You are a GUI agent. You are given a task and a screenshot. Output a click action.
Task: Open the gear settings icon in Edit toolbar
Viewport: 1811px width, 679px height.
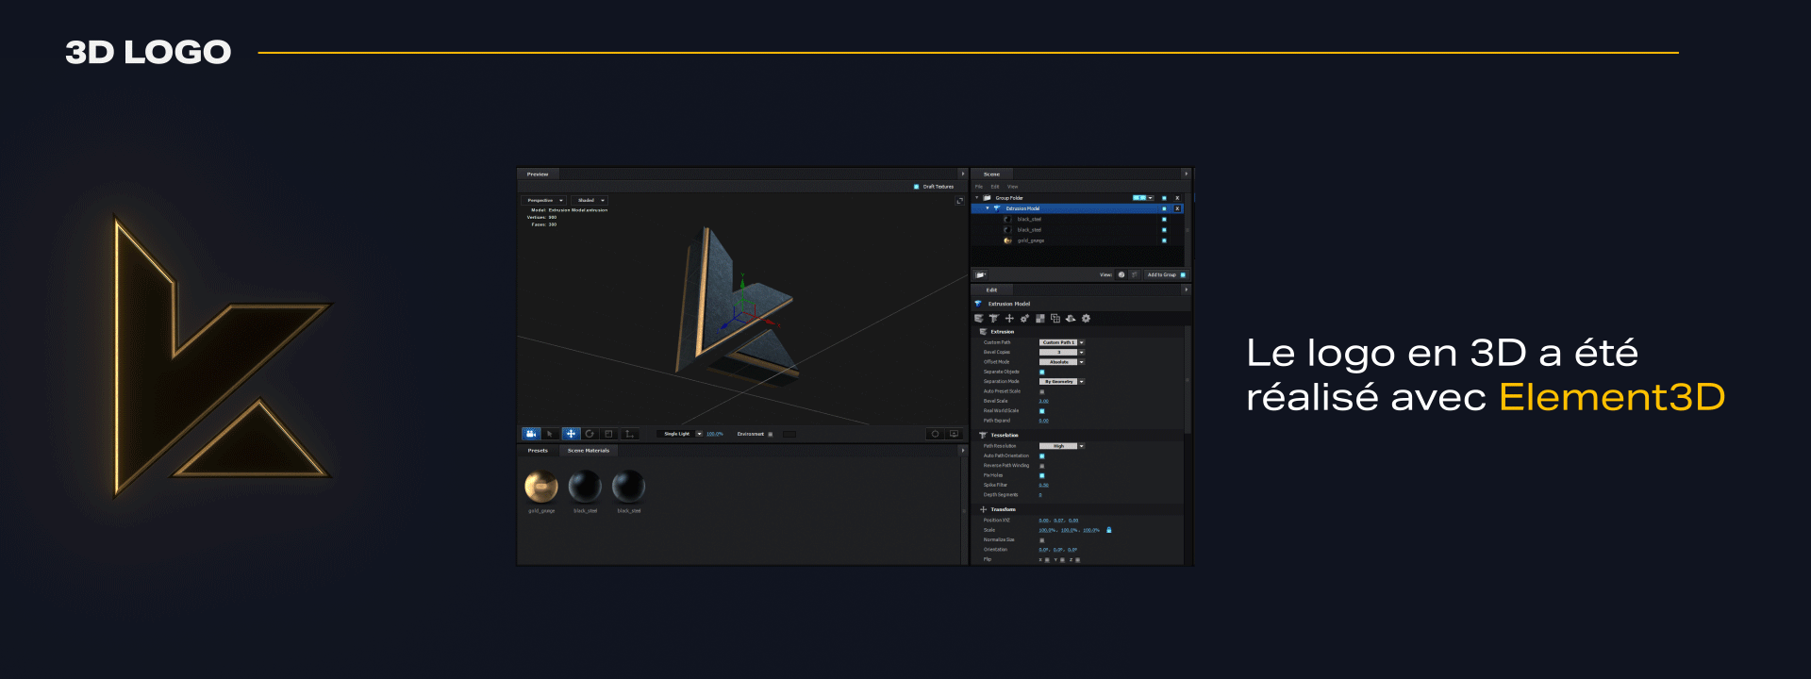click(x=1086, y=319)
